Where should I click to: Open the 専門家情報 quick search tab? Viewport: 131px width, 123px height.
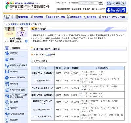37,17
